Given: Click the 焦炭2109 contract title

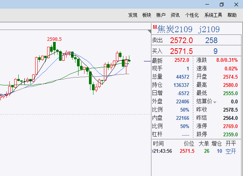Looking at the screenshot, I should click(x=175, y=29).
